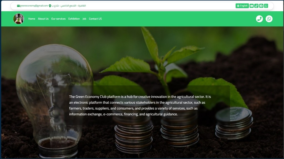
Task: Click the Green Economy Club logo
Action: pos(19,19)
